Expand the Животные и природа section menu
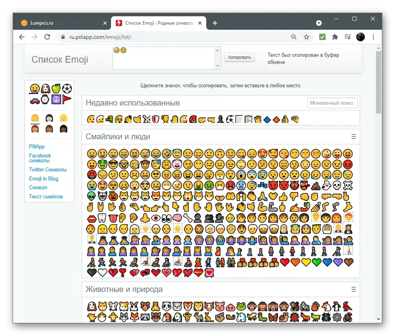 click(x=354, y=289)
